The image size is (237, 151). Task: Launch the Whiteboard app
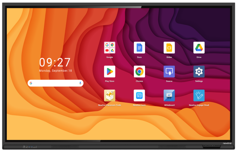click(x=169, y=96)
